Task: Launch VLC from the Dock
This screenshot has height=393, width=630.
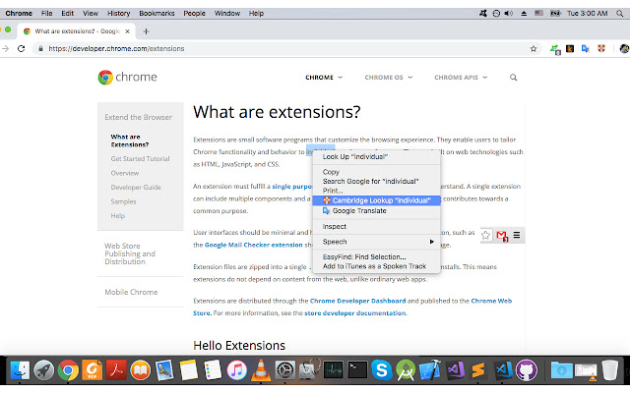Action: coord(261,369)
